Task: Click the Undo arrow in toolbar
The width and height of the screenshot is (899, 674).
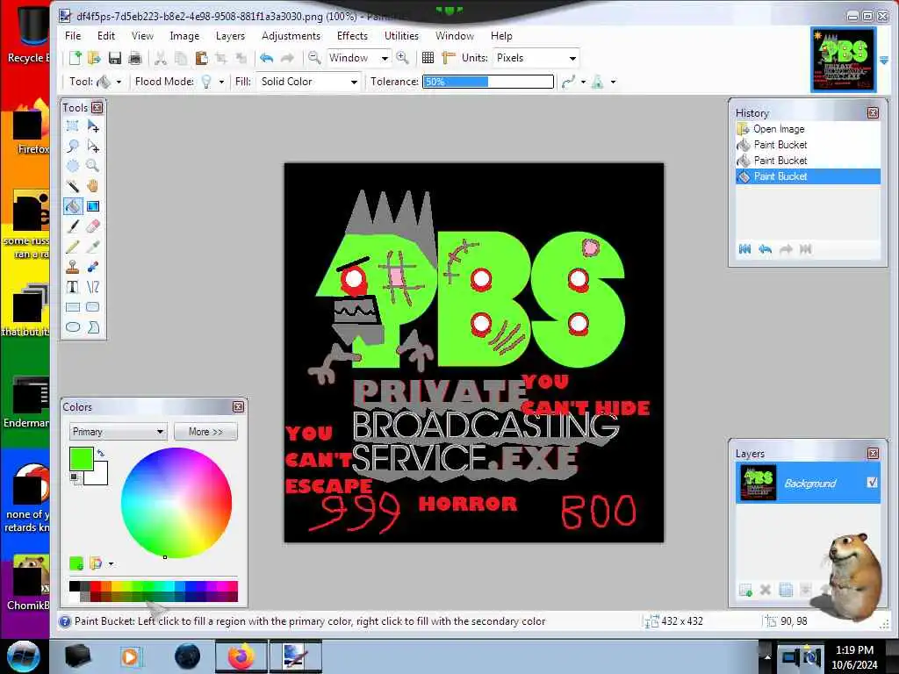Action: (x=267, y=58)
